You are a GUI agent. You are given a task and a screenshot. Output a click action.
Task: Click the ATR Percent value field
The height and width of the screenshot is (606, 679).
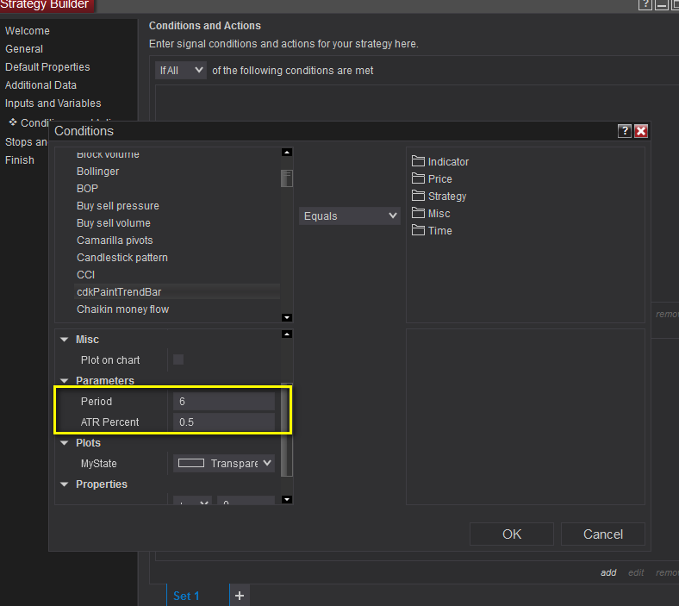tap(224, 422)
